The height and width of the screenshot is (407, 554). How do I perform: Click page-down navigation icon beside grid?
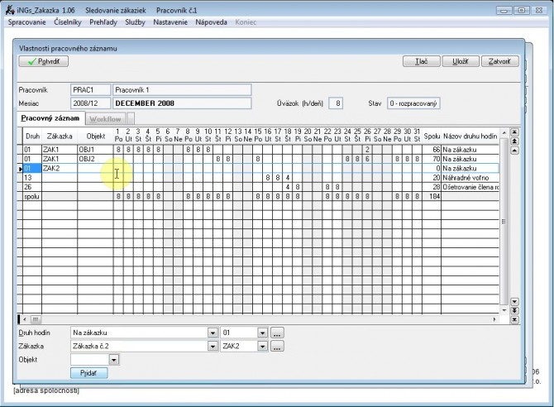click(x=515, y=310)
